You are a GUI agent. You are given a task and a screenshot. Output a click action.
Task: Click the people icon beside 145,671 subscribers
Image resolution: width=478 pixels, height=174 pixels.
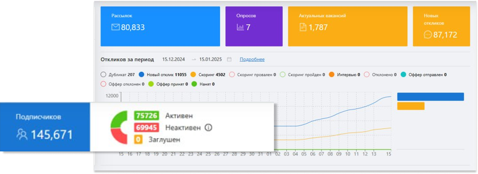click(22, 134)
